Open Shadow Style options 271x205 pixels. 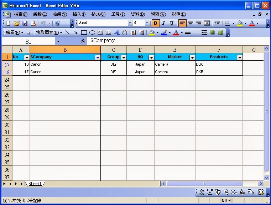[212, 32]
